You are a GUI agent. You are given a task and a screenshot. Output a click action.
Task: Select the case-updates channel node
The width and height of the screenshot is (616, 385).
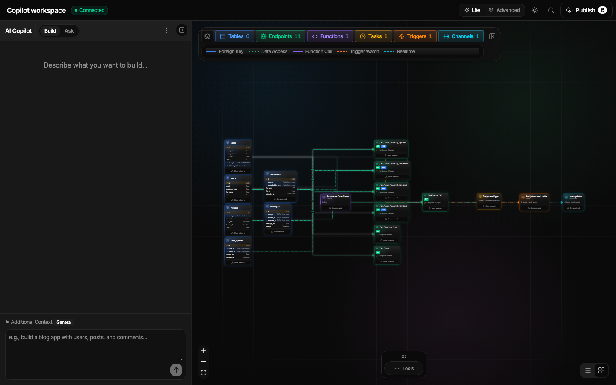(573, 202)
